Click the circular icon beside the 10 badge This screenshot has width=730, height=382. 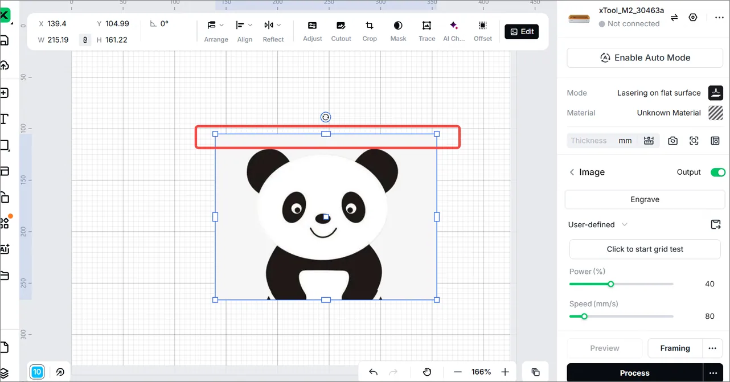click(x=60, y=372)
